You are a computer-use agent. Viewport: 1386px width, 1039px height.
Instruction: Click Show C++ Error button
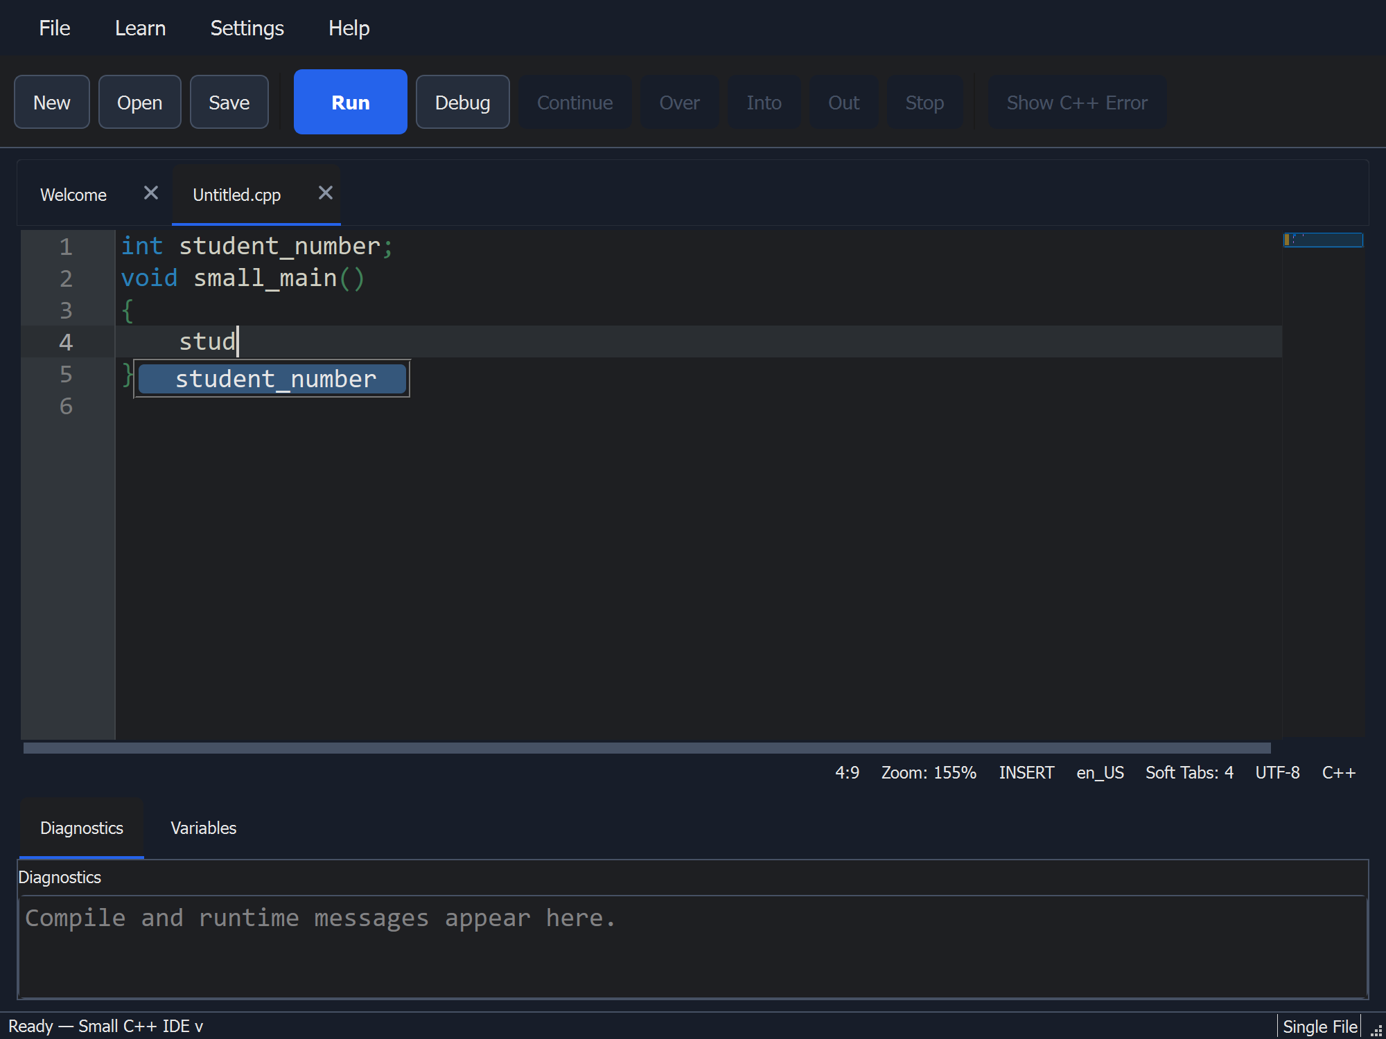tap(1077, 102)
